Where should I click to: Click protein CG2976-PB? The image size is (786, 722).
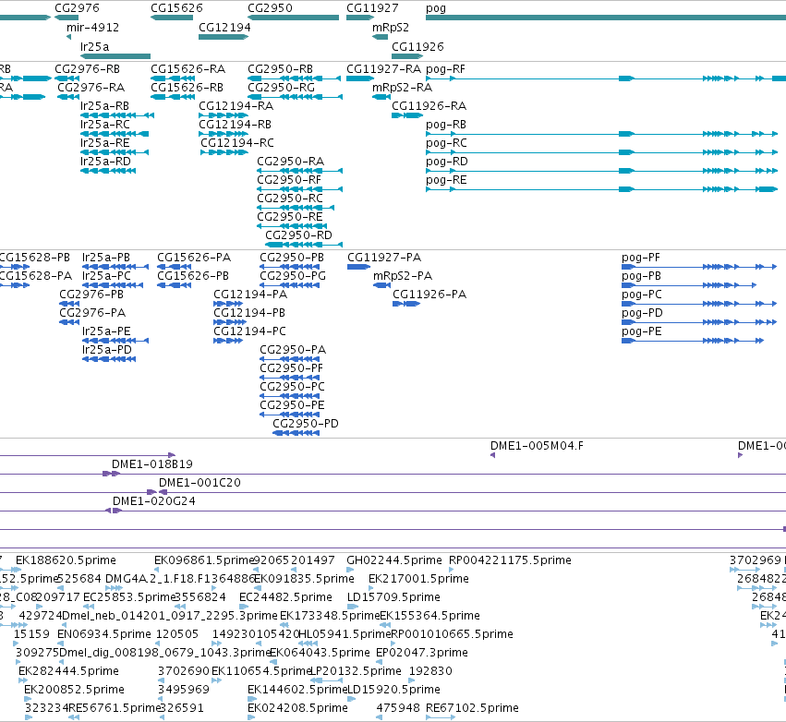tap(69, 304)
